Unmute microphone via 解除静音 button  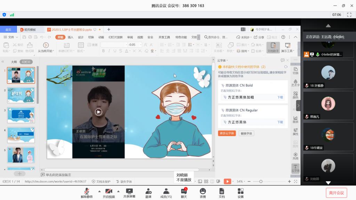[x=87, y=191]
